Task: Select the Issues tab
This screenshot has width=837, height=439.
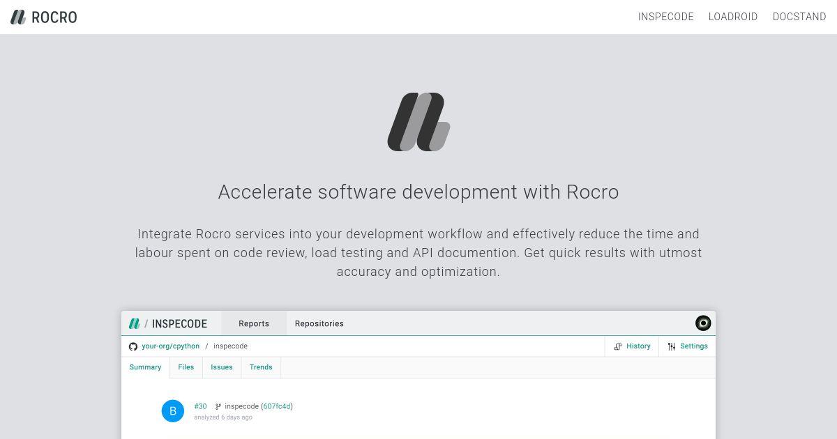Action: [222, 367]
